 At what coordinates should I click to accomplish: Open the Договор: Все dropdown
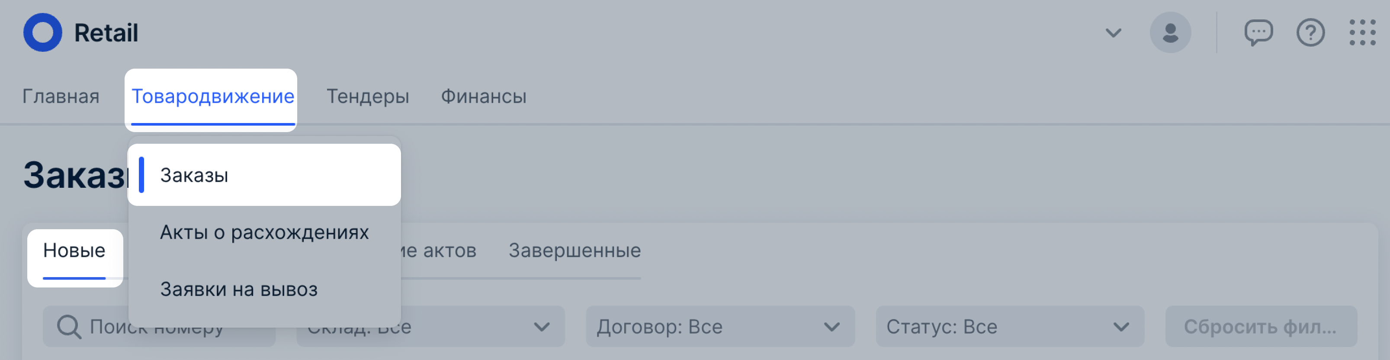pyautogui.click(x=719, y=327)
